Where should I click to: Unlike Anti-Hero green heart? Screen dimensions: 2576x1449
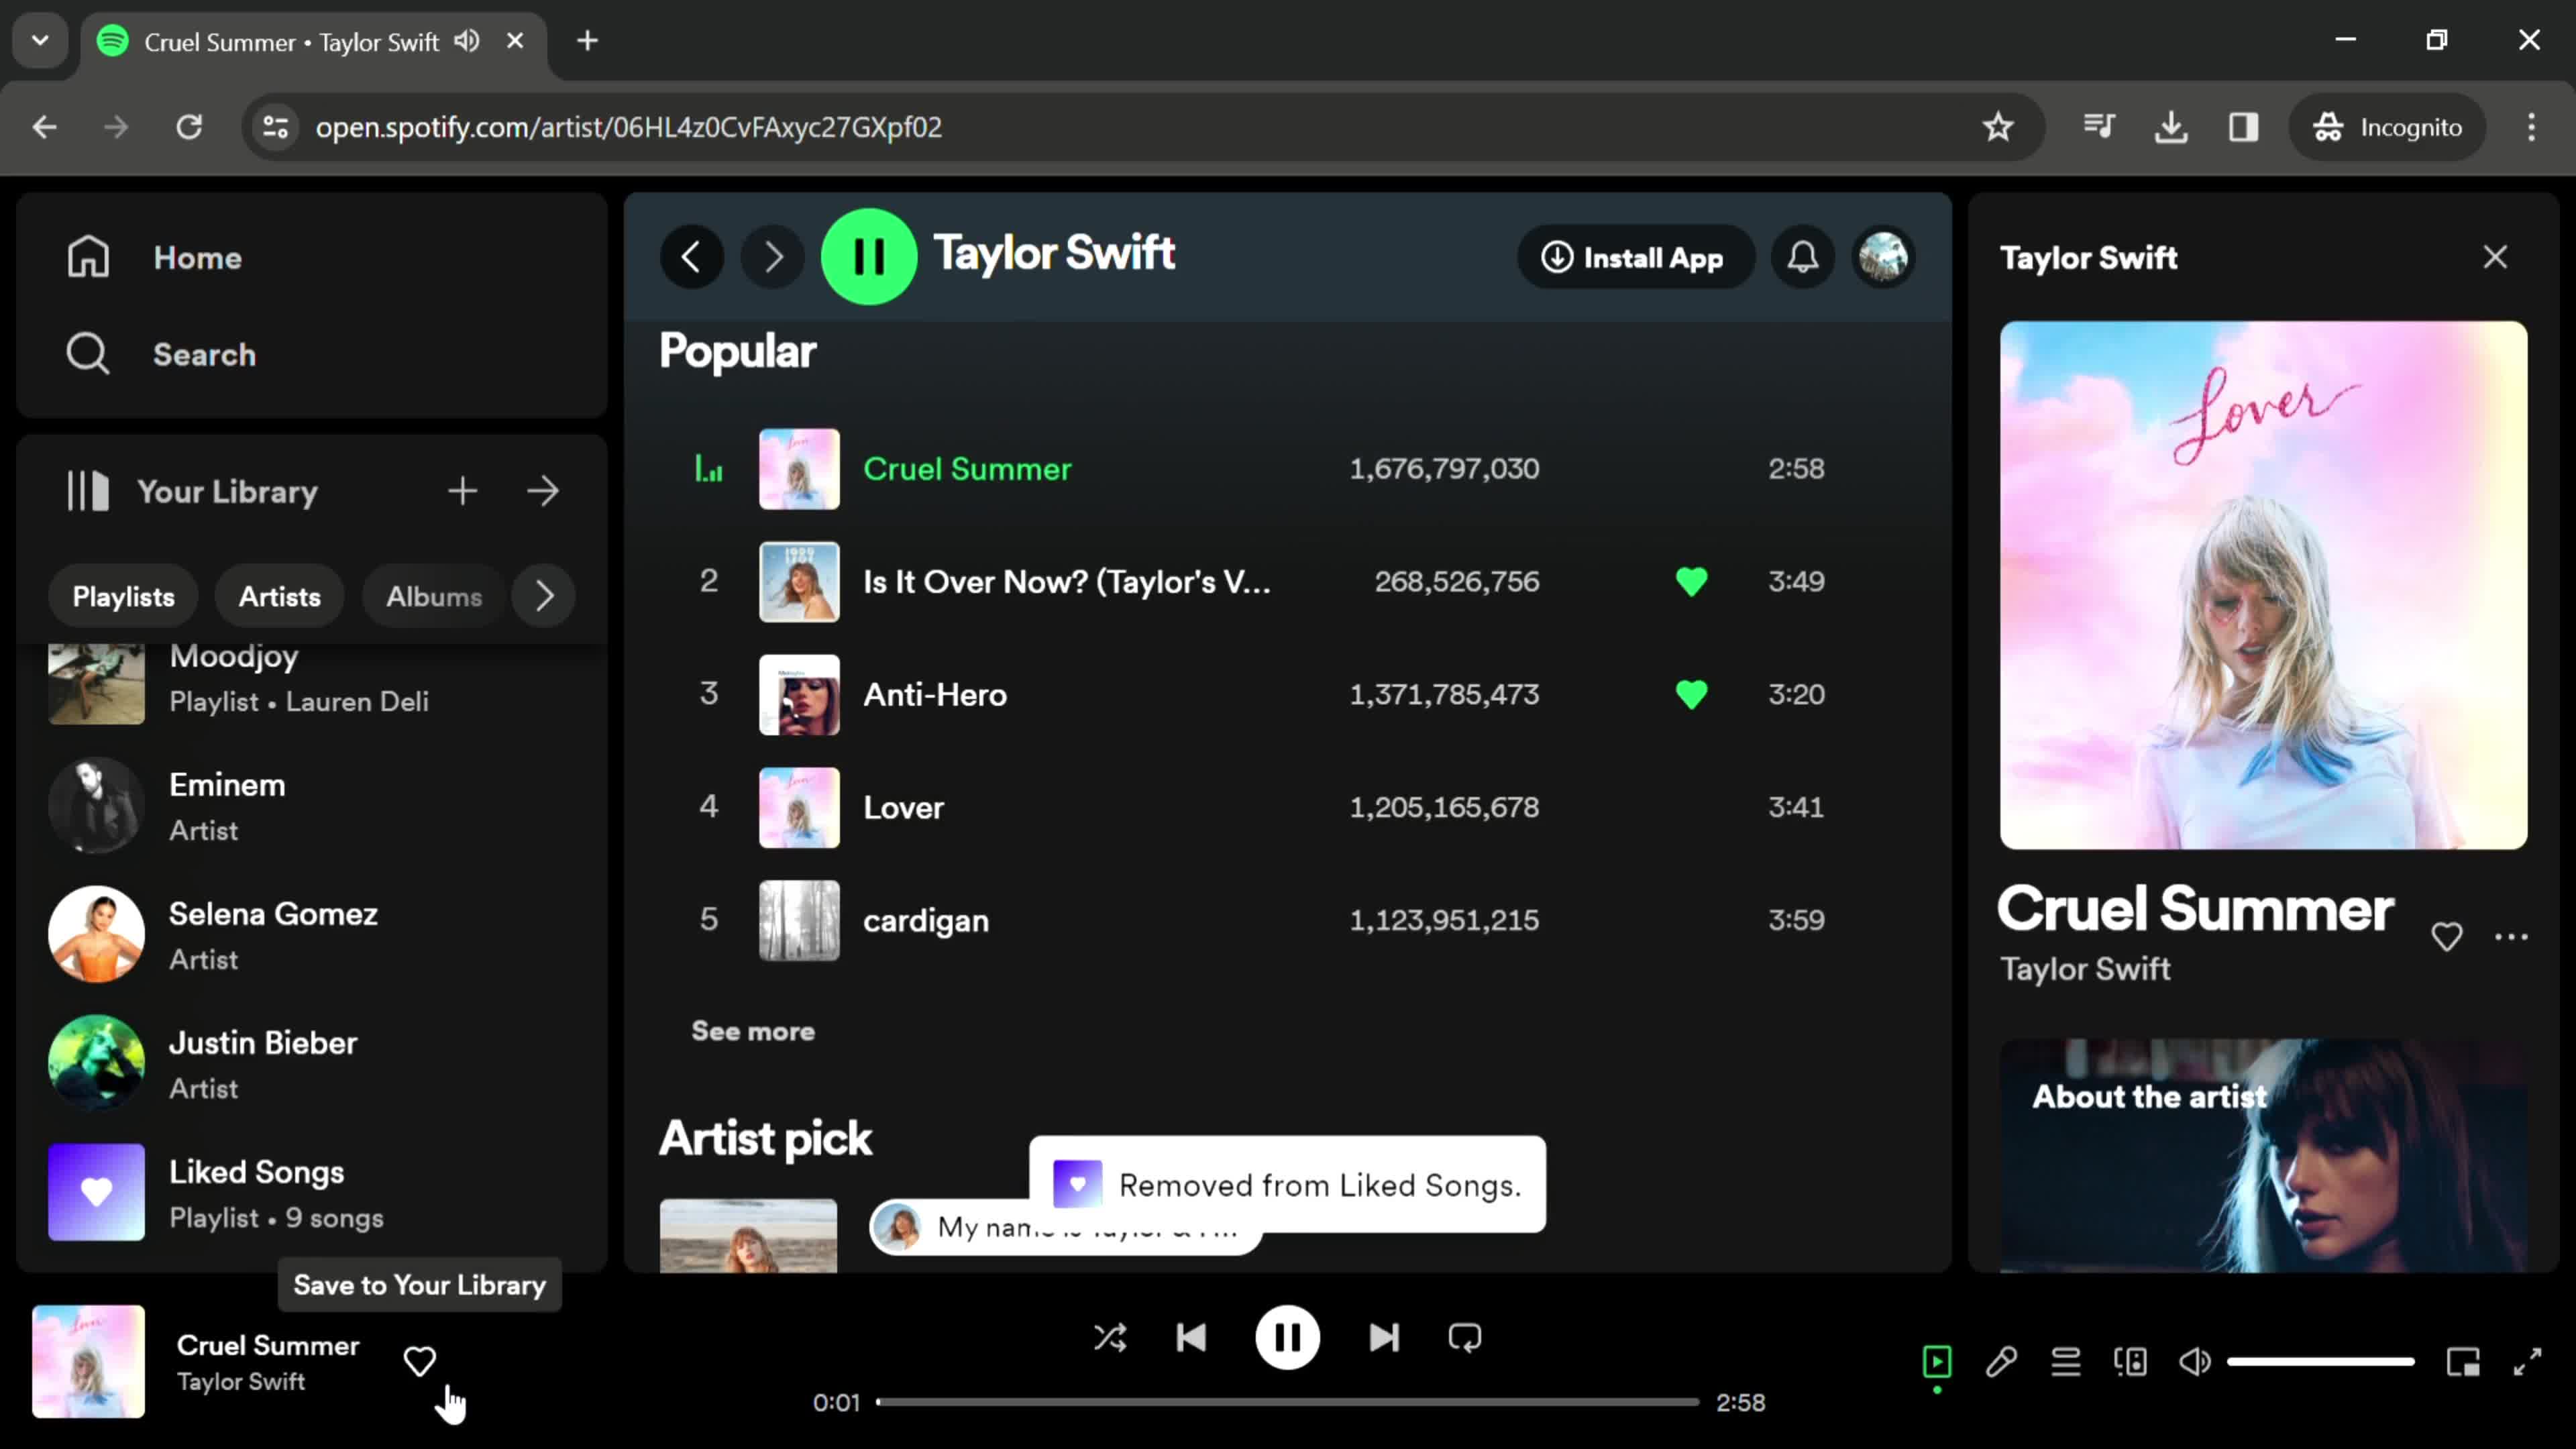tap(1692, 694)
